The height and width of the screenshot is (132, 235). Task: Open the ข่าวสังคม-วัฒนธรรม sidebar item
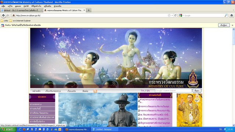click(x=42, y=113)
